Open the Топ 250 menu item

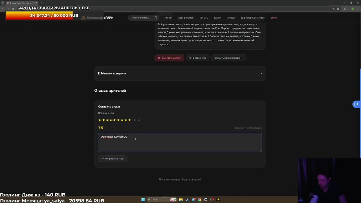(204, 18)
